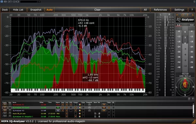
Task: Click the 17:22:03 time value
Action: coord(52,114)
